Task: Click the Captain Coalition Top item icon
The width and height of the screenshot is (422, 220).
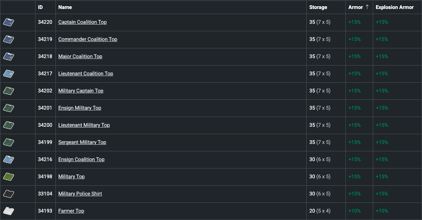Action: [9, 22]
